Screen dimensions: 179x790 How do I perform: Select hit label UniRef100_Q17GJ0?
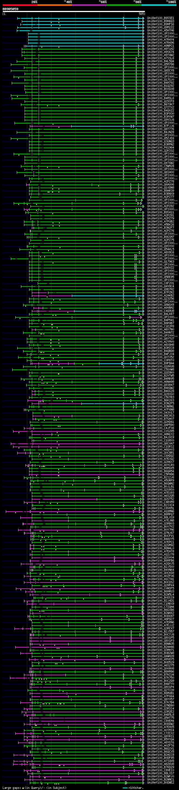[161, 80]
